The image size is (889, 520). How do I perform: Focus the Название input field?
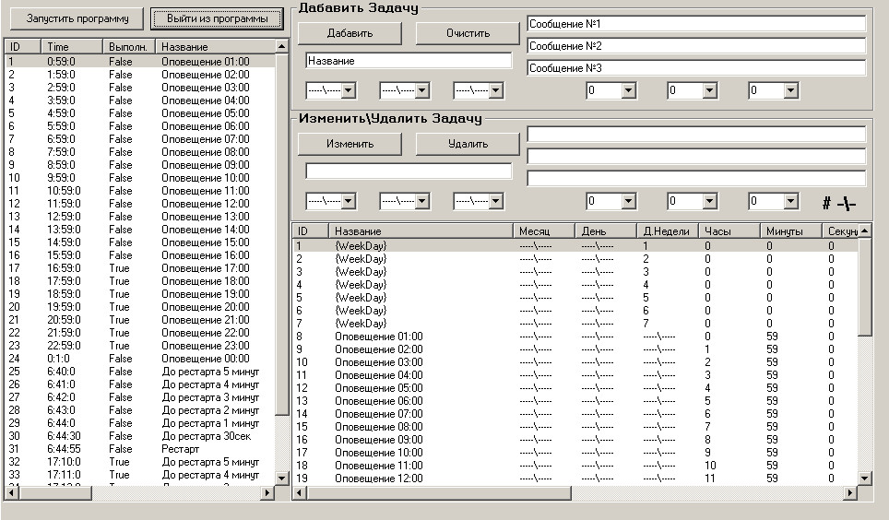click(409, 61)
